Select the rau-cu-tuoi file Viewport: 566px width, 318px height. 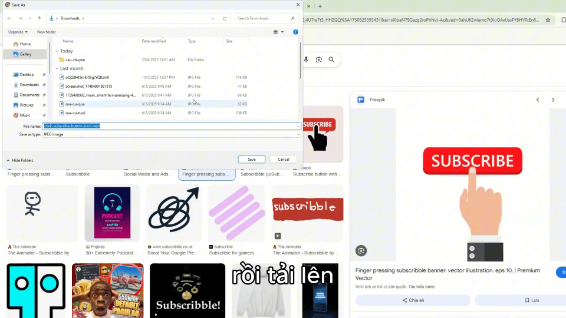point(75,113)
